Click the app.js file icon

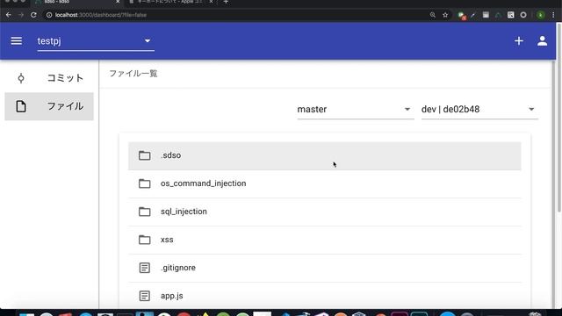click(x=144, y=296)
